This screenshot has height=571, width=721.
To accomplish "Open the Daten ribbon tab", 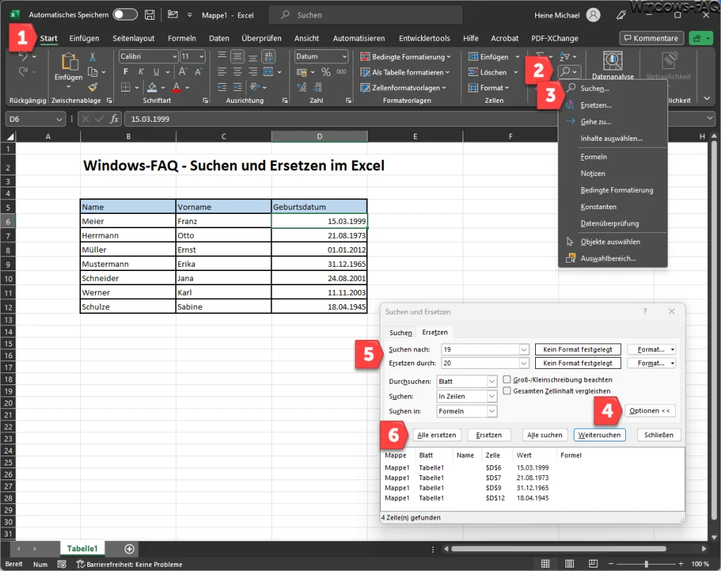I will coord(219,38).
